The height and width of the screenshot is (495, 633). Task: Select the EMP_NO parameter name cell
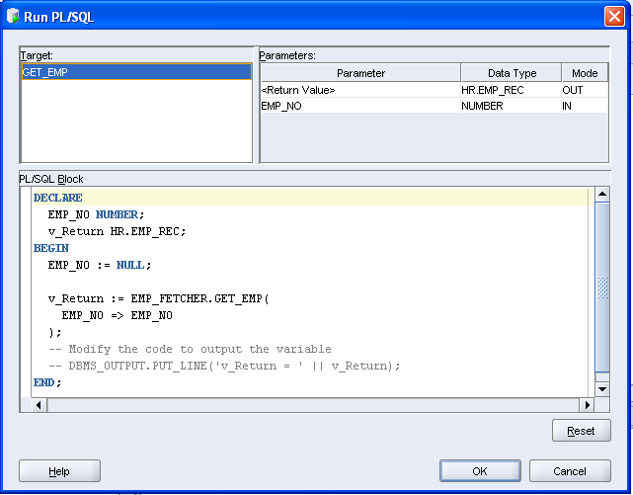[359, 106]
